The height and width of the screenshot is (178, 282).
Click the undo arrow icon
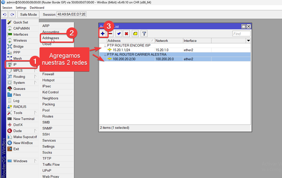coord(4,14)
